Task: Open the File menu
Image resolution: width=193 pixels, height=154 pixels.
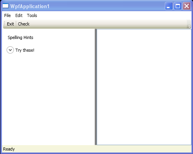Action: pyautogui.click(x=7, y=15)
